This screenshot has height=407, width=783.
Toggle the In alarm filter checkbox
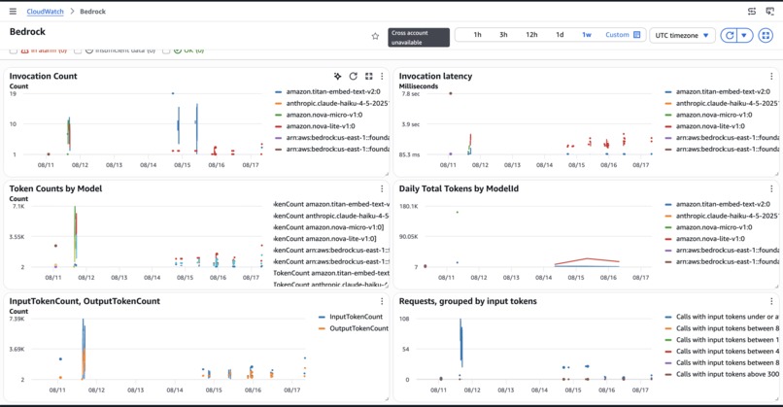(14, 51)
